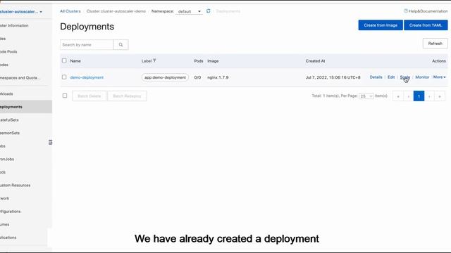
Task: Click Edit for demo-deployment
Action: pyautogui.click(x=391, y=77)
